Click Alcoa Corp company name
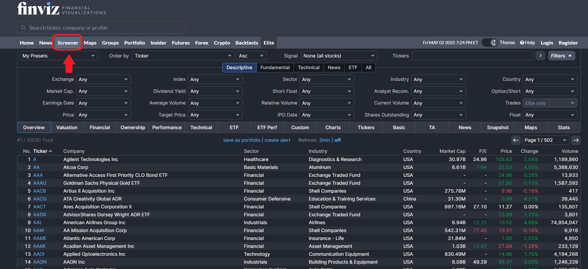588x269 pixels. pyautogui.click(x=76, y=167)
